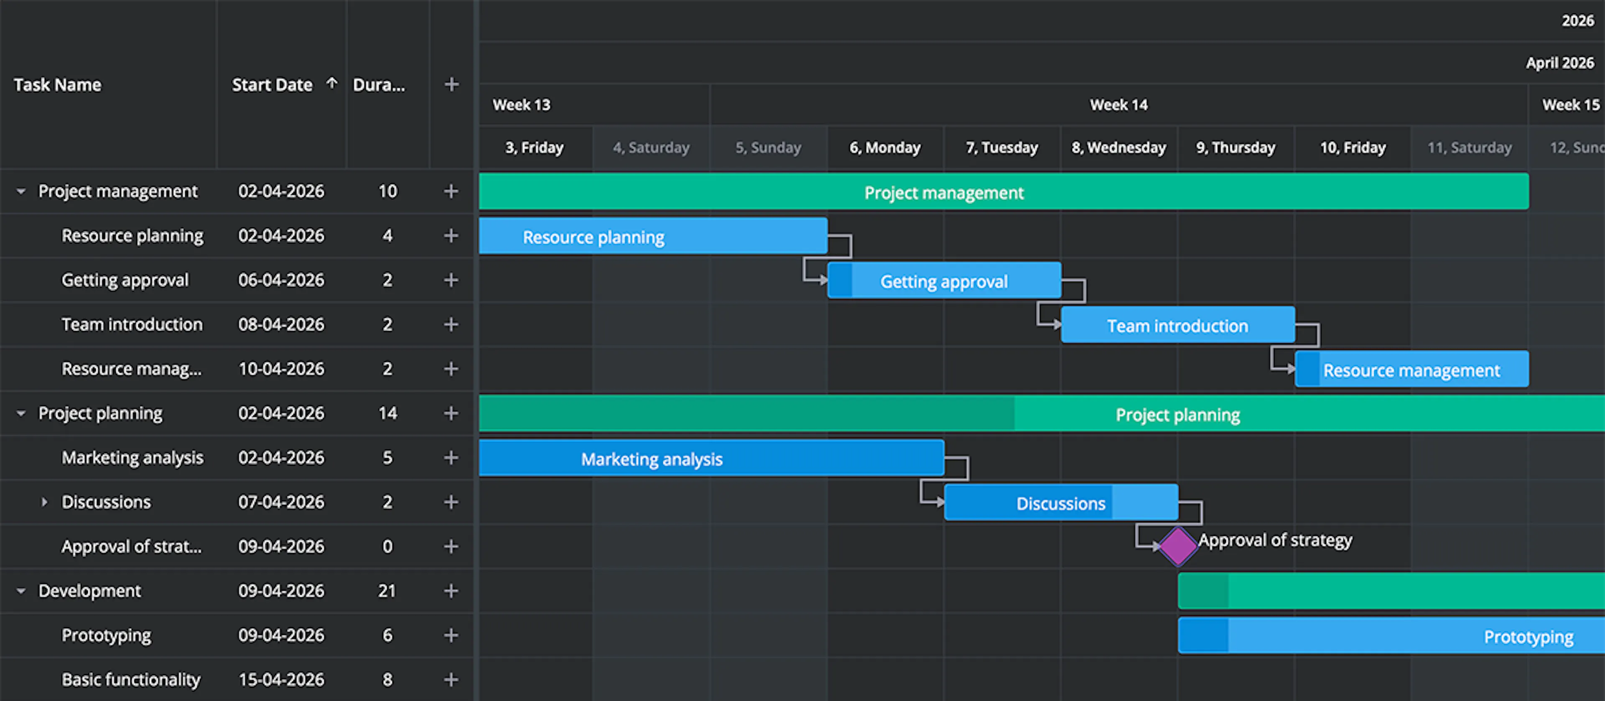This screenshot has height=701, width=1605.
Task: Click April 2026 month label
Action: [1559, 63]
